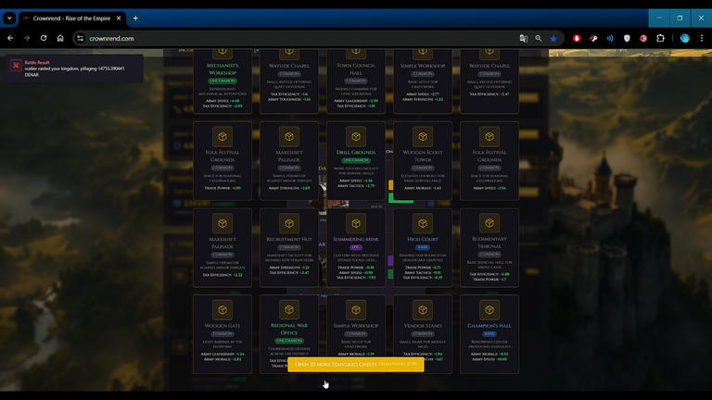
Task: Select the Mechanist's Workshop card
Action: click(x=222, y=81)
